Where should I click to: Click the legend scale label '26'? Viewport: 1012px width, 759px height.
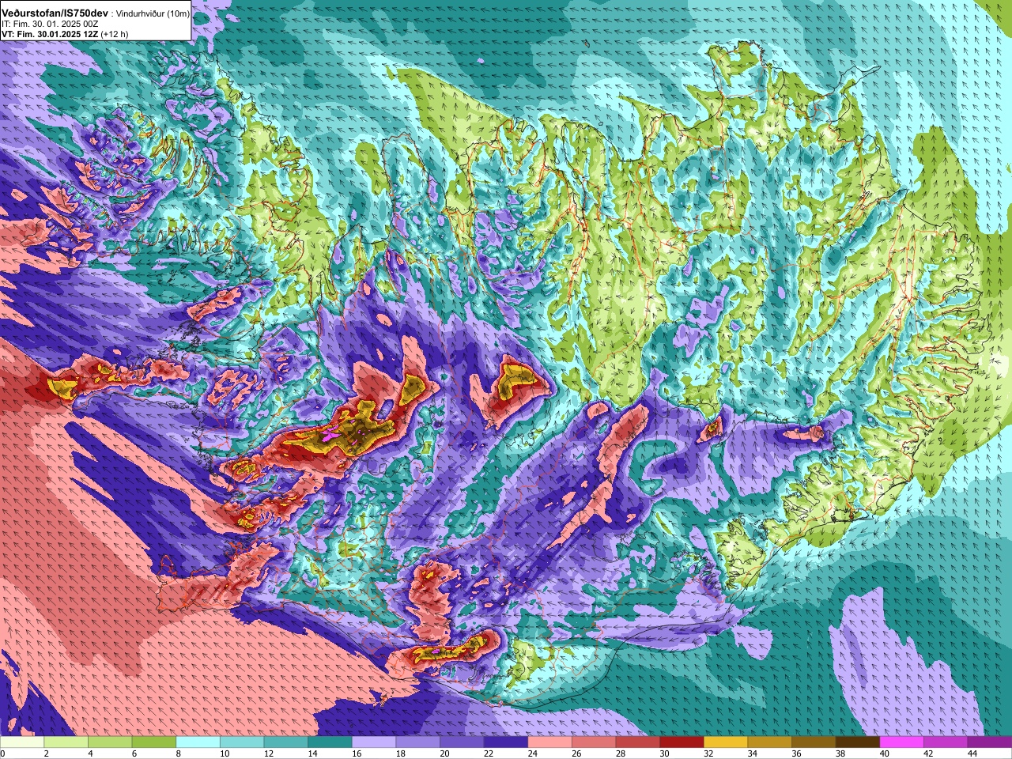pos(577,753)
